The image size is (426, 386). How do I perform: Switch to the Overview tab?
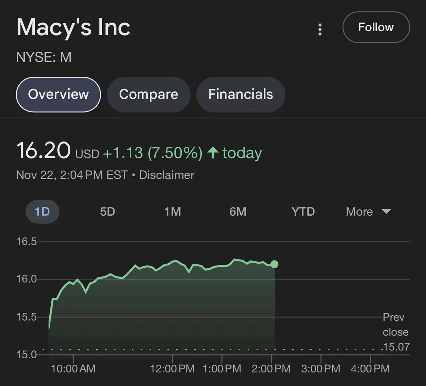[x=58, y=95]
